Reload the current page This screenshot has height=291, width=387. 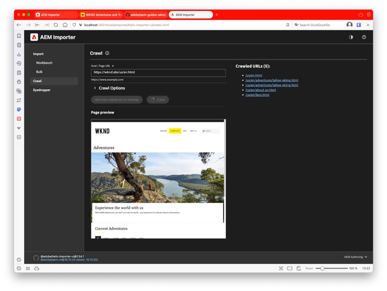(56, 25)
